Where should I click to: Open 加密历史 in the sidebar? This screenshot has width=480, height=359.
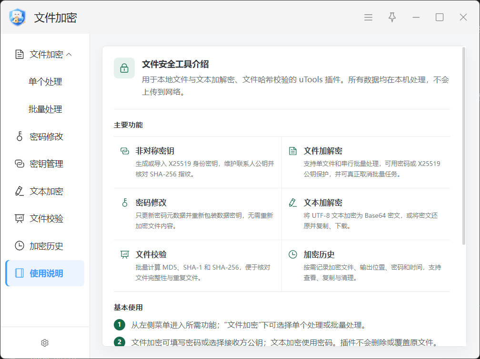(45, 246)
